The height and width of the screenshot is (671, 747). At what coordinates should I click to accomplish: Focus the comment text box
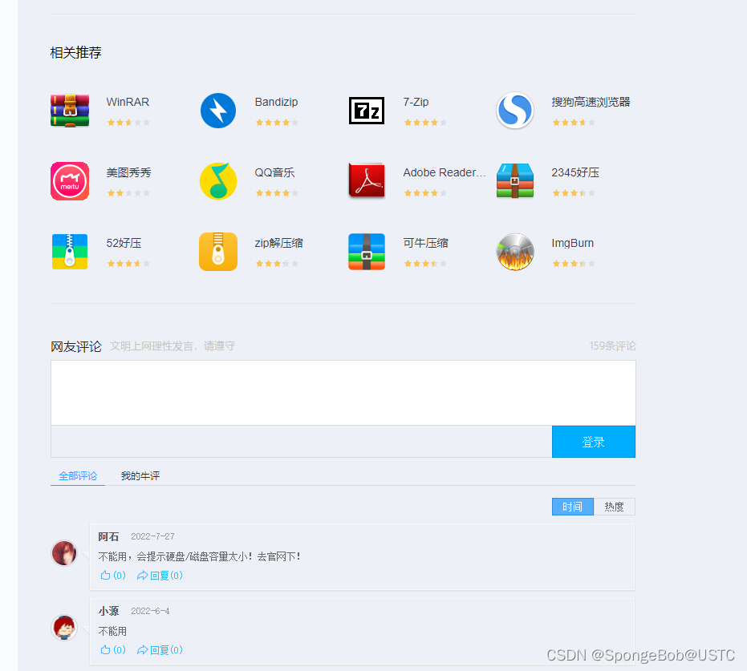click(x=343, y=393)
